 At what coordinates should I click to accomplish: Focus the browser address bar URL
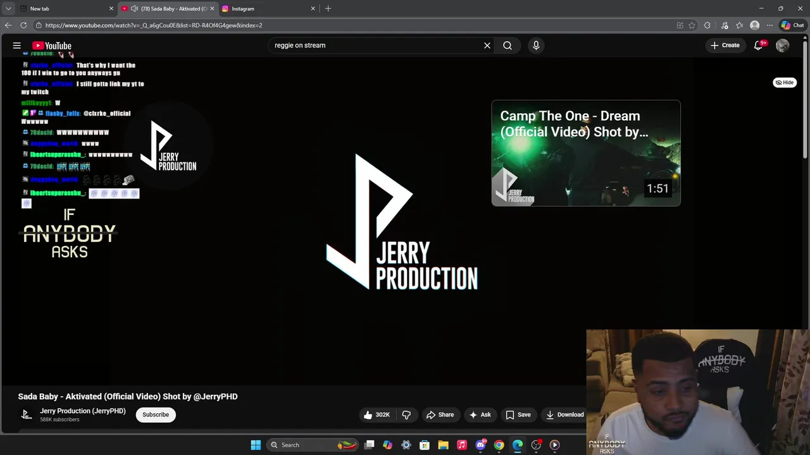(154, 25)
